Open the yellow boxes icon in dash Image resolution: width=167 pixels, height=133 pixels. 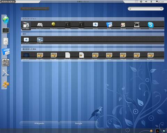[x=6, y=85]
